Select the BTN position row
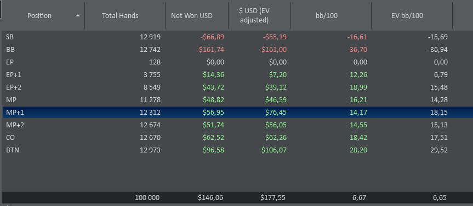This screenshot has height=206, width=473. tap(237, 150)
